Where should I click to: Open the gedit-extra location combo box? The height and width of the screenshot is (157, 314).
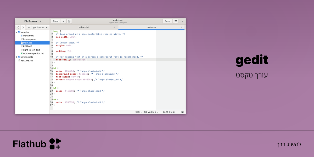pyautogui.click(x=41, y=27)
